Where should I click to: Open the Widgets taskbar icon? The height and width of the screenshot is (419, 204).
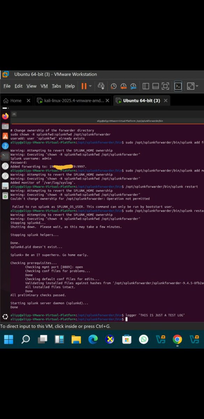[x=59, y=339]
